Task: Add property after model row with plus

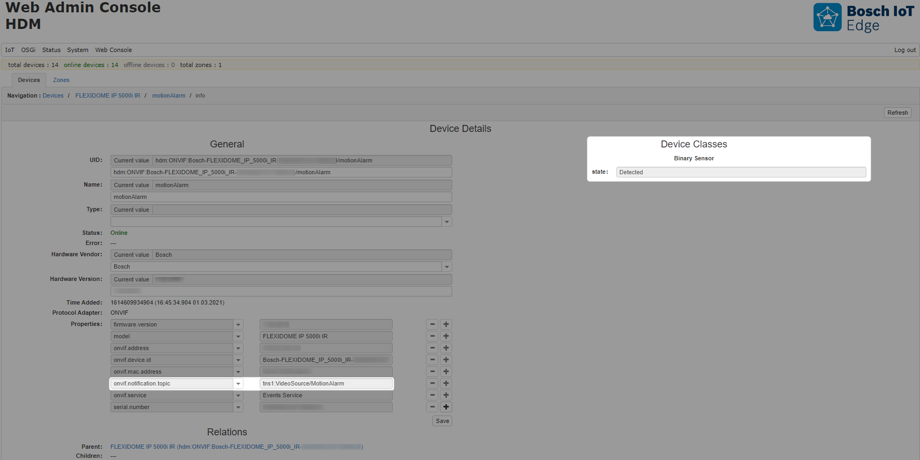Action: [446, 336]
